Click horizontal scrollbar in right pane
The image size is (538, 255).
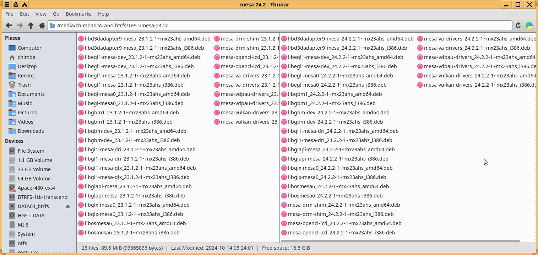(401, 241)
